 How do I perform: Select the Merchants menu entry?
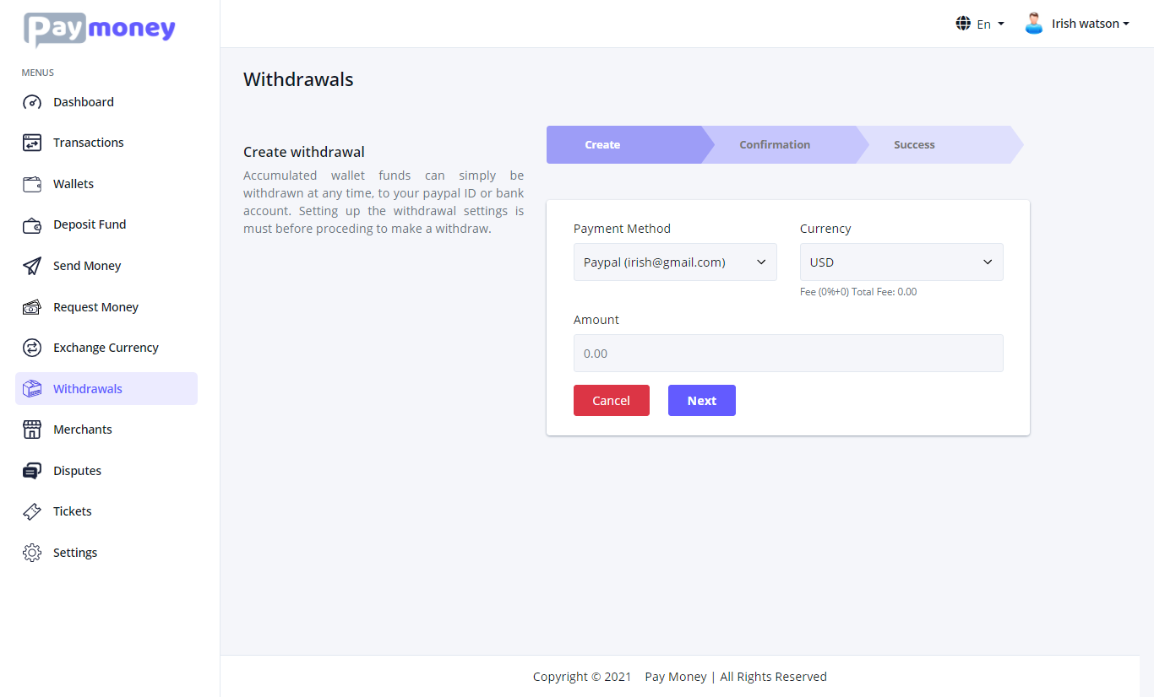pyautogui.click(x=80, y=429)
